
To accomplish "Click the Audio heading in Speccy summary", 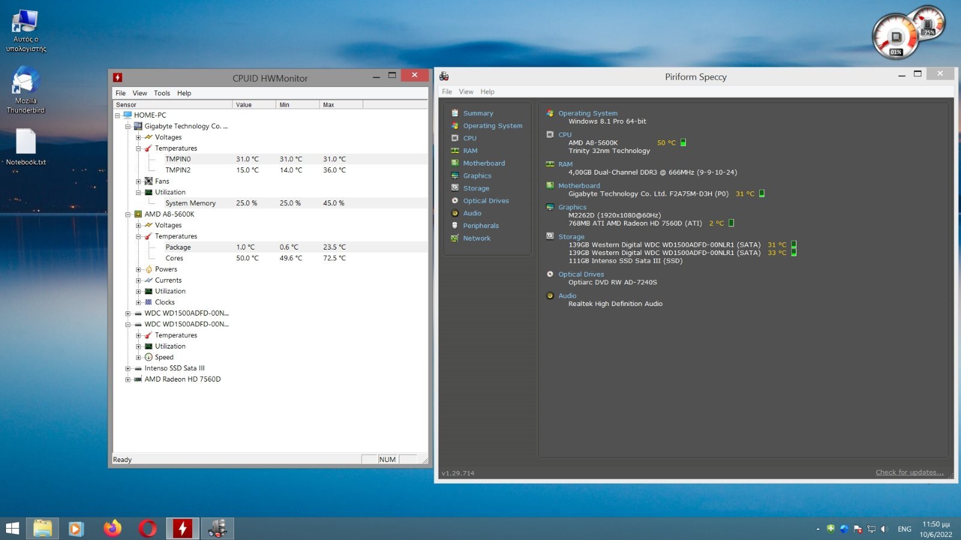I will [567, 296].
